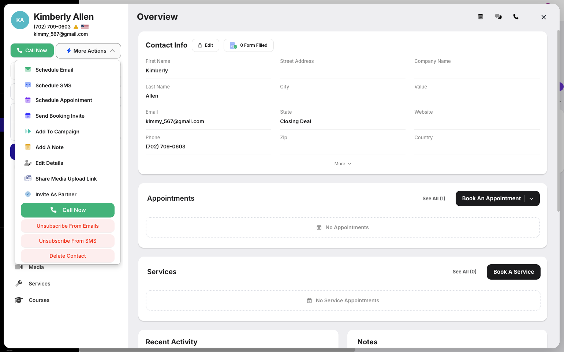Open Media section in sidebar

[36, 267]
